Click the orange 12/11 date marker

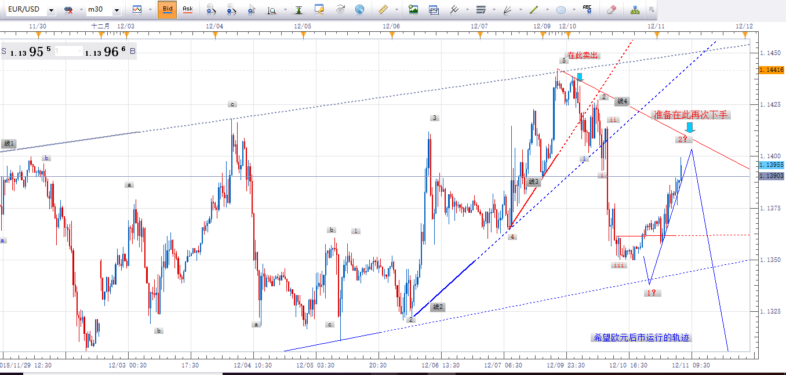point(656,35)
